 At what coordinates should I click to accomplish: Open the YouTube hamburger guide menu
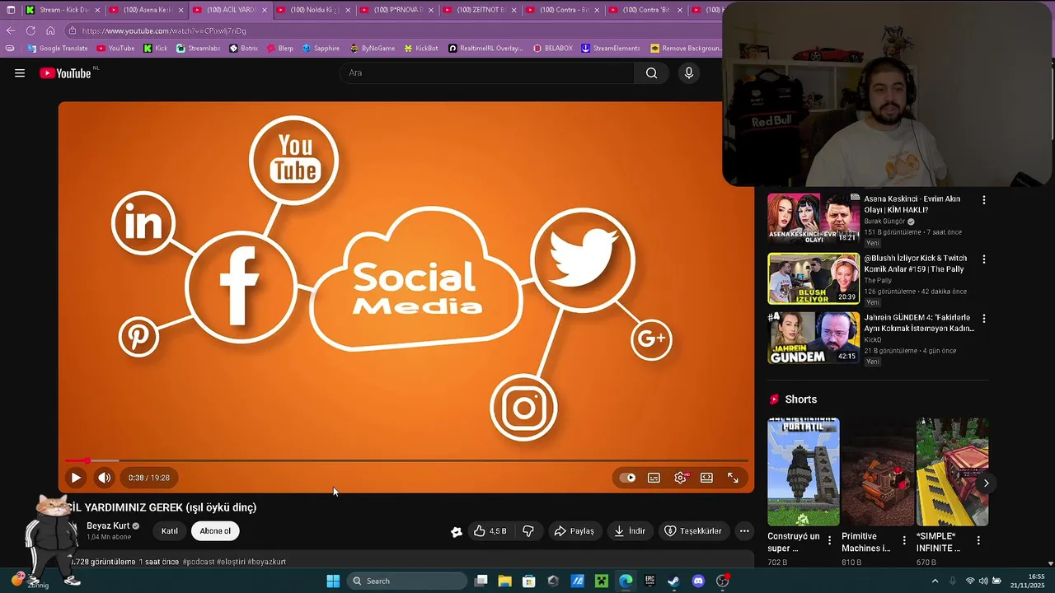point(20,73)
